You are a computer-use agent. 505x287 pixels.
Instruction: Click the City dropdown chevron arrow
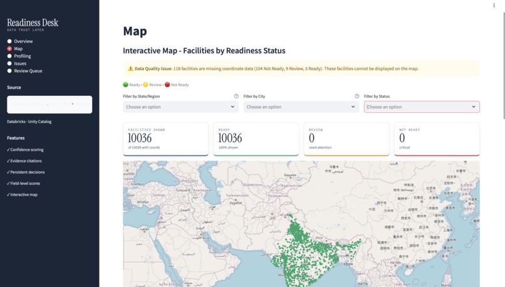353,107
